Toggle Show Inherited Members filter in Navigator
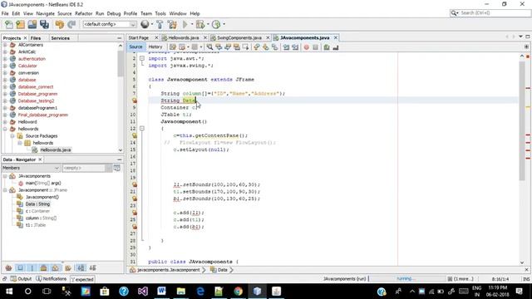This screenshot has width=532, height=299. pos(8,267)
